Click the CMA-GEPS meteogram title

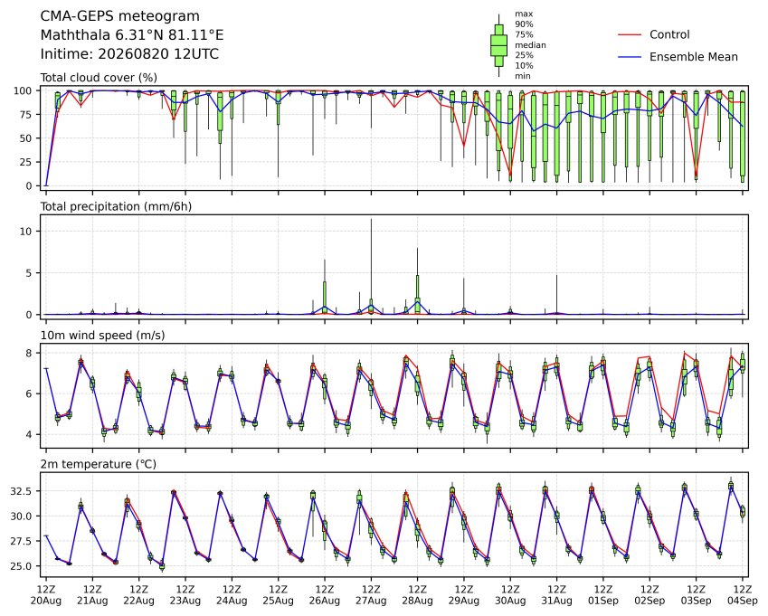120,16
